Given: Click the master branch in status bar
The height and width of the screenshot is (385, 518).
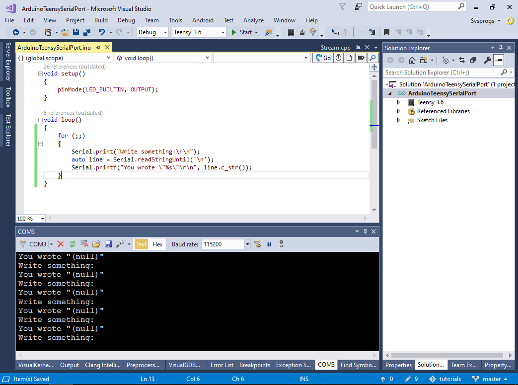Looking at the screenshot, I should point(490,379).
